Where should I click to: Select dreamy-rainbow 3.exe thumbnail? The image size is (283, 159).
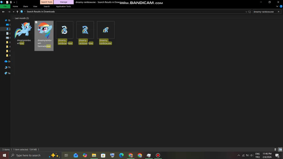click(x=64, y=30)
